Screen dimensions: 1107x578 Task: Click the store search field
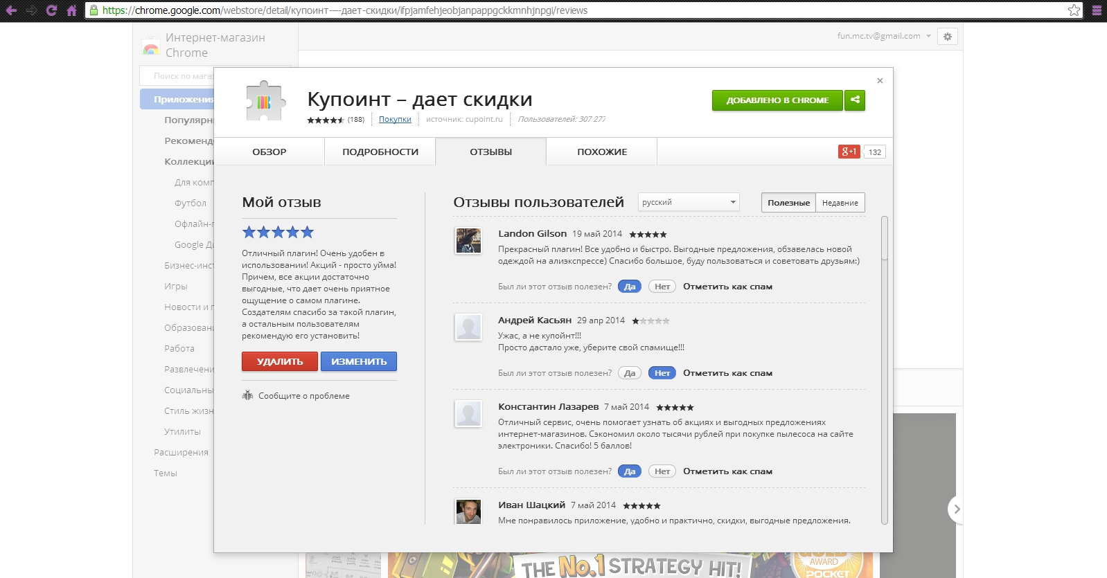coord(177,75)
